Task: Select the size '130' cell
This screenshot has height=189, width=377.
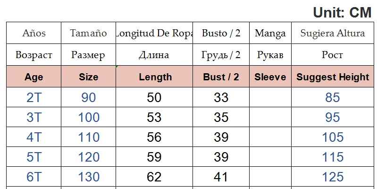Action: coord(89,177)
